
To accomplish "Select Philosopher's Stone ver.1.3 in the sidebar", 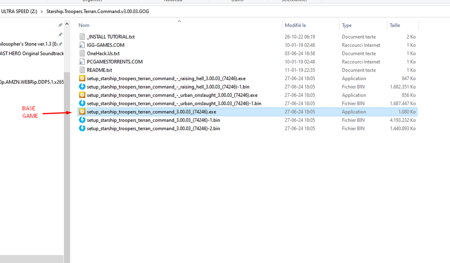I will pos(28,44).
